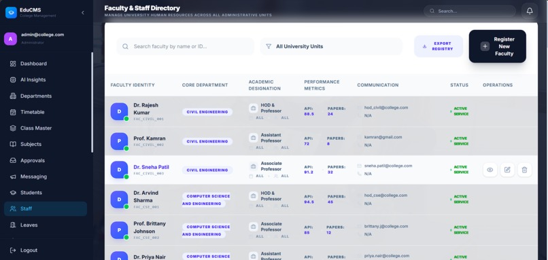This screenshot has height=260, width=548.
Task: Click the admin avatar letter A
Action: coord(10,39)
